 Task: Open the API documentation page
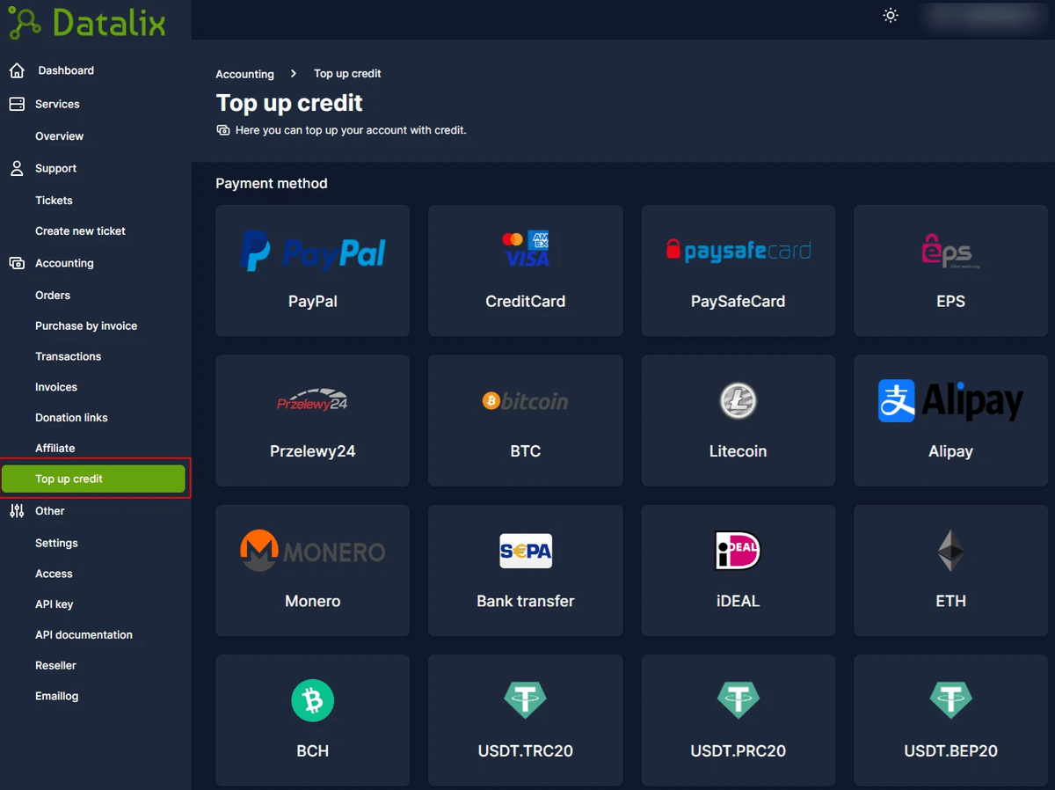click(x=84, y=634)
